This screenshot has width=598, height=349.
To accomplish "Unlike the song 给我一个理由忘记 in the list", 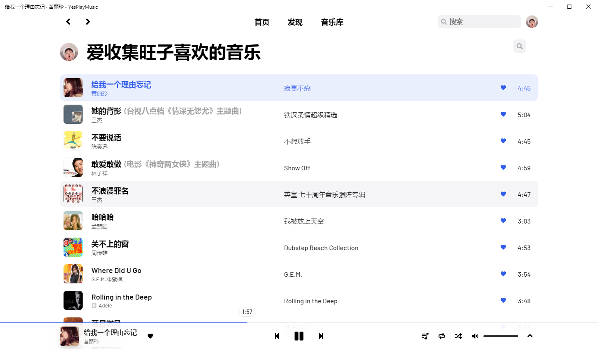I will [503, 88].
